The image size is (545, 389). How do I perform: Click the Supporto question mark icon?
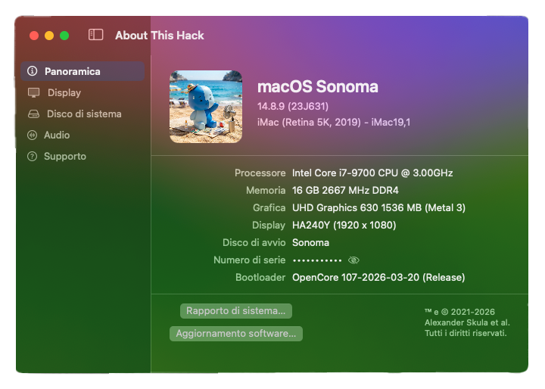coord(32,157)
